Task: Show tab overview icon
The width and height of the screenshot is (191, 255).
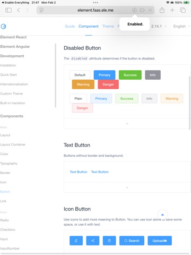Action: [183, 10]
